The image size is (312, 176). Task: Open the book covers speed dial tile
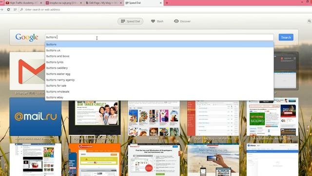pos(154,118)
